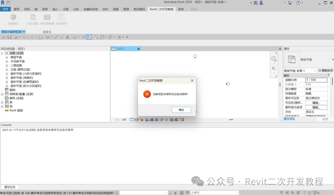Image resolution: width=334 pixels, height=195 pixels.
Task: Click the filter funnel icon in status bar
Action: pos(315,193)
